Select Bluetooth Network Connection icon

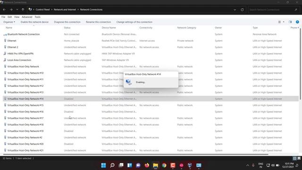coord(5,34)
